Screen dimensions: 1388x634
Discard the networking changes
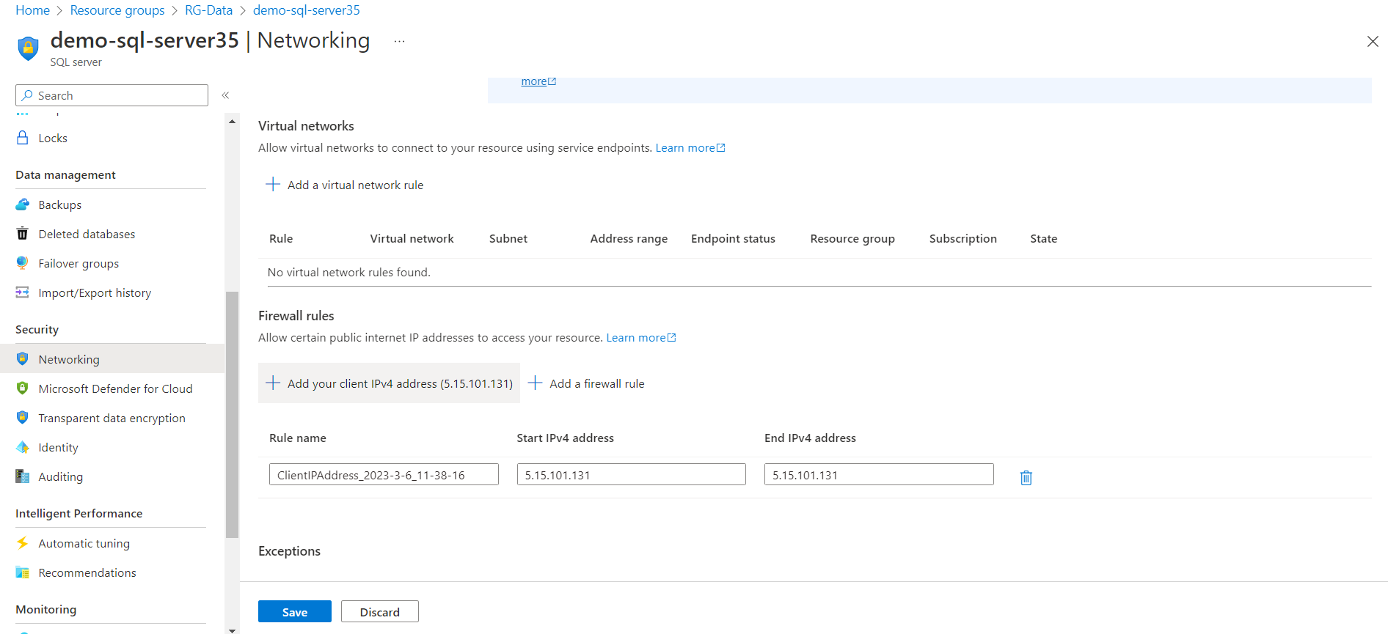click(380, 611)
